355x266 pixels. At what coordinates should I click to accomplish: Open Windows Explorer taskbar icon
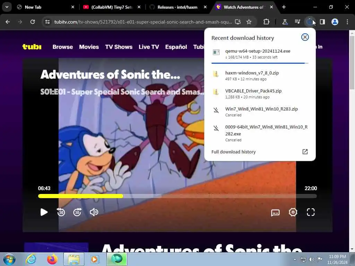pos(74,259)
